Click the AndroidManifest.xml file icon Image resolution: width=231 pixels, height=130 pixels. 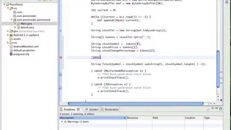[x=11, y=47]
